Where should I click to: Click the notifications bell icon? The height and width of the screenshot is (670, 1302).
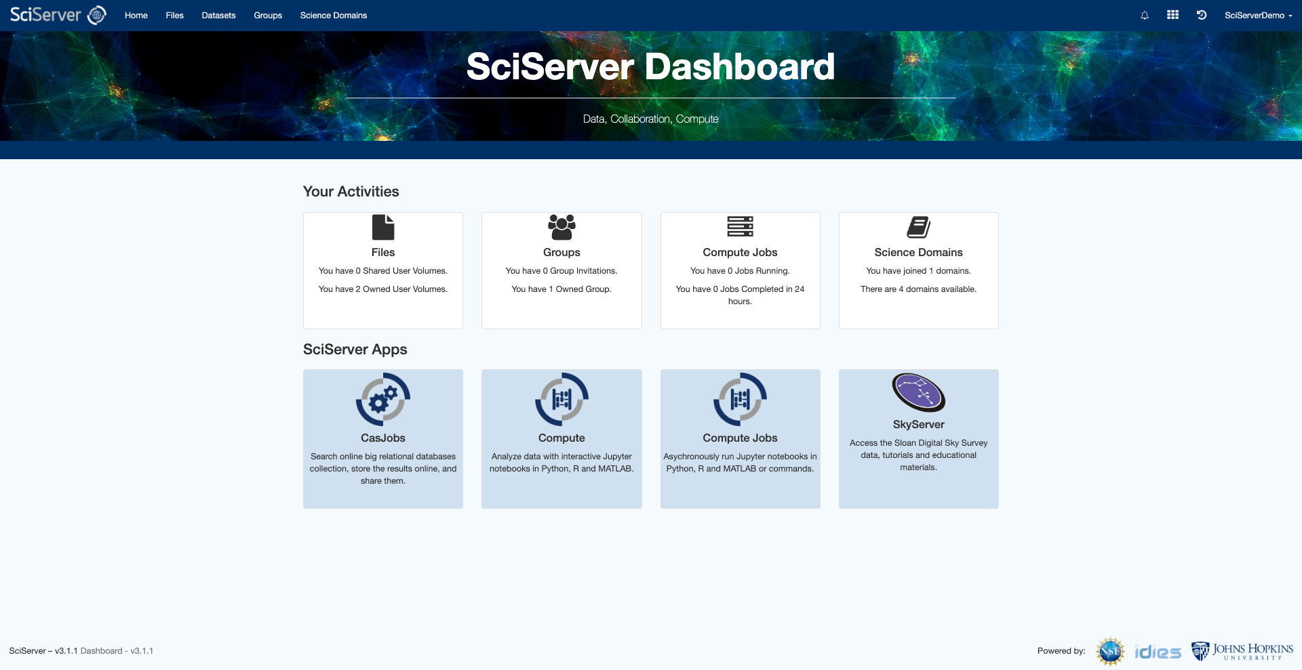[1145, 16]
